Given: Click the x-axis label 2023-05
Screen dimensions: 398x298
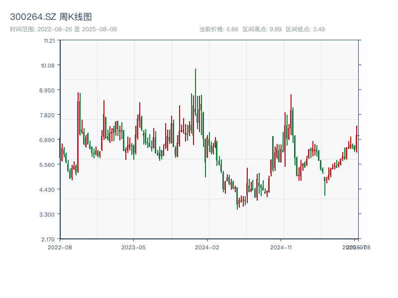Looking at the screenshot, I should click(133, 247).
